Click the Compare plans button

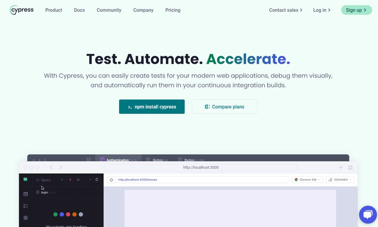pyautogui.click(x=225, y=107)
